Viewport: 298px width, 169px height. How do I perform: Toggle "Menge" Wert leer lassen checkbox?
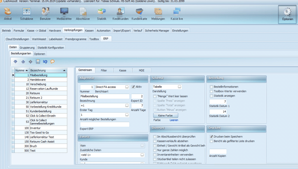(155, 96)
